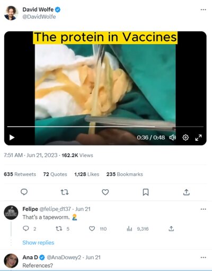Share the main tweet

coord(187,192)
